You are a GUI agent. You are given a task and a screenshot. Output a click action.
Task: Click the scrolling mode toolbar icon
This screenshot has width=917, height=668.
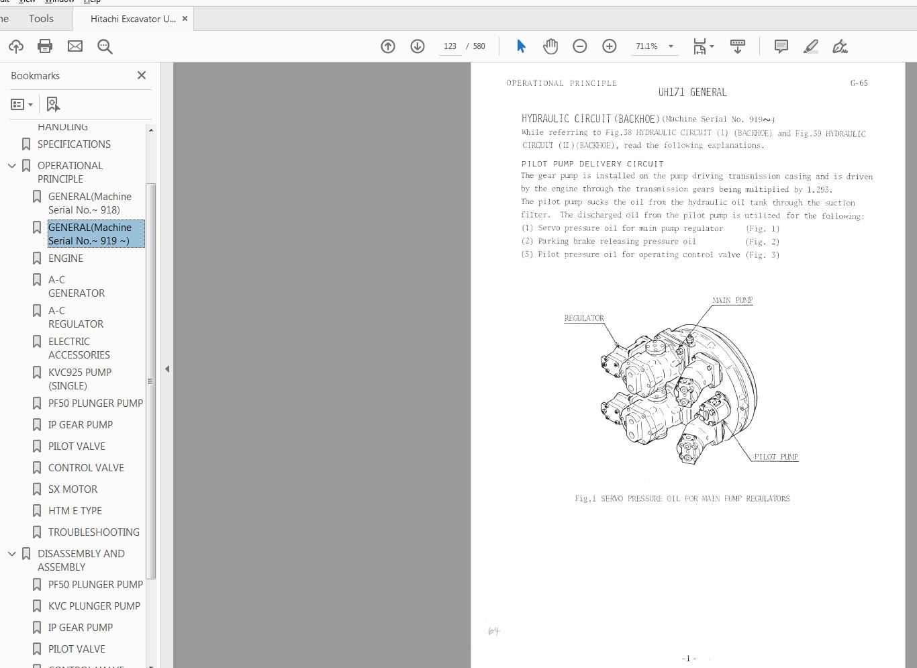[738, 46]
